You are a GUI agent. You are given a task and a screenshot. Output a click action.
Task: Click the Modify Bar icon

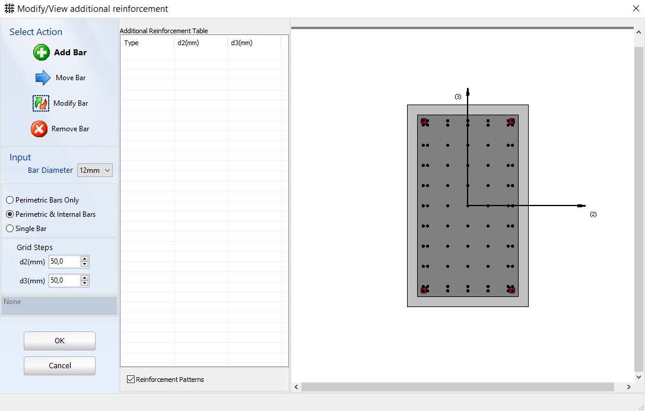pyautogui.click(x=41, y=103)
